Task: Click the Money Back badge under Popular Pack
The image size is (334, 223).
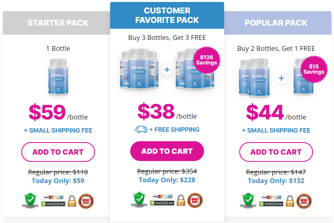Action: [x=304, y=200]
